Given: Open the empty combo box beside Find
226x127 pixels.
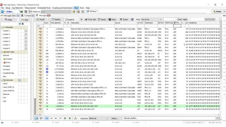Looking at the screenshot, I should pos(170,19).
